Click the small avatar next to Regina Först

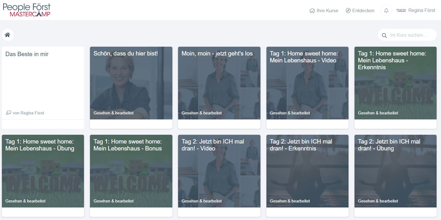401,10
